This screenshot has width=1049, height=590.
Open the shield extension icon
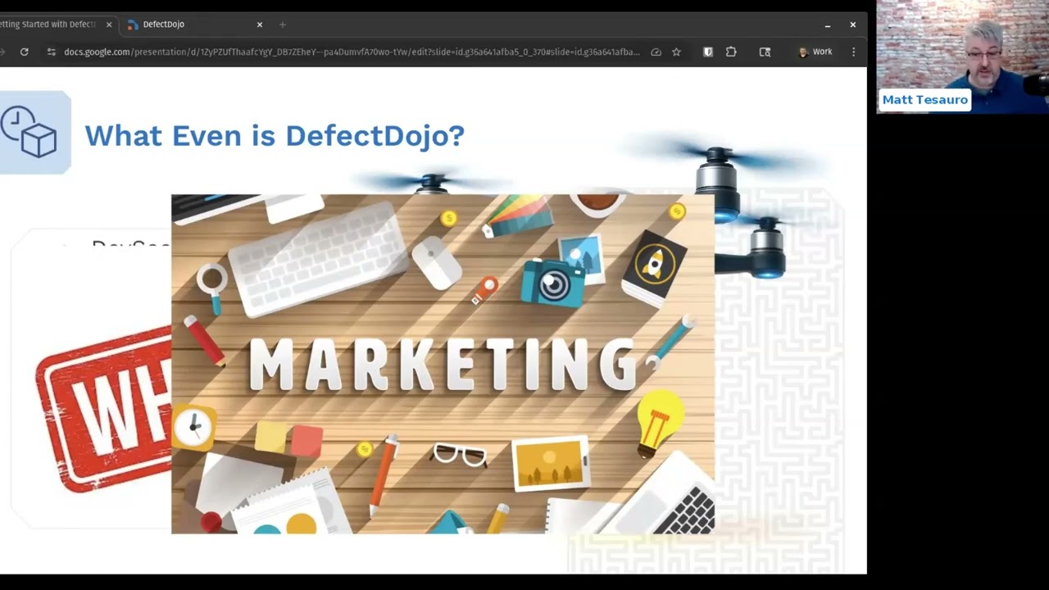click(x=708, y=52)
